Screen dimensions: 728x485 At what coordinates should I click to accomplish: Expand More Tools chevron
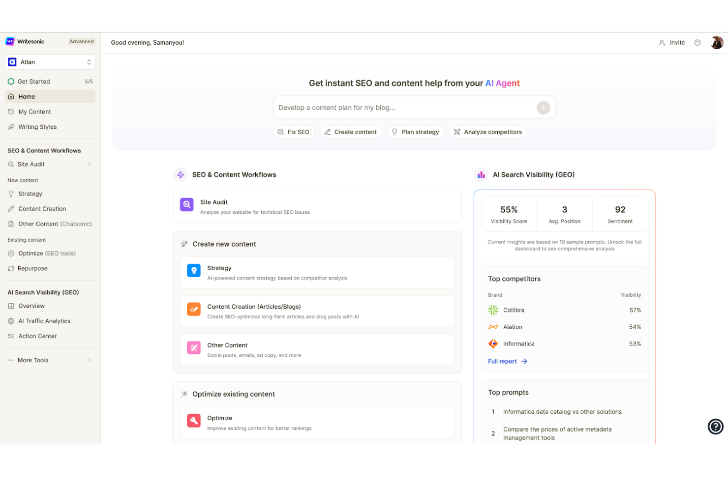click(90, 360)
